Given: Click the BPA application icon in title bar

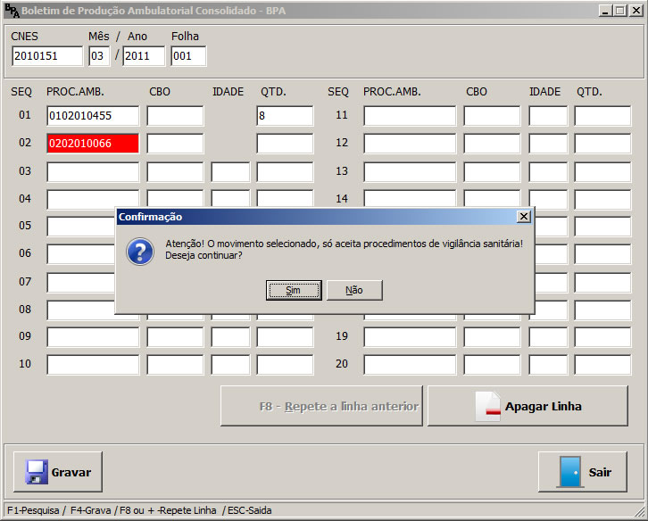Looking at the screenshot, I should pos(12,11).
